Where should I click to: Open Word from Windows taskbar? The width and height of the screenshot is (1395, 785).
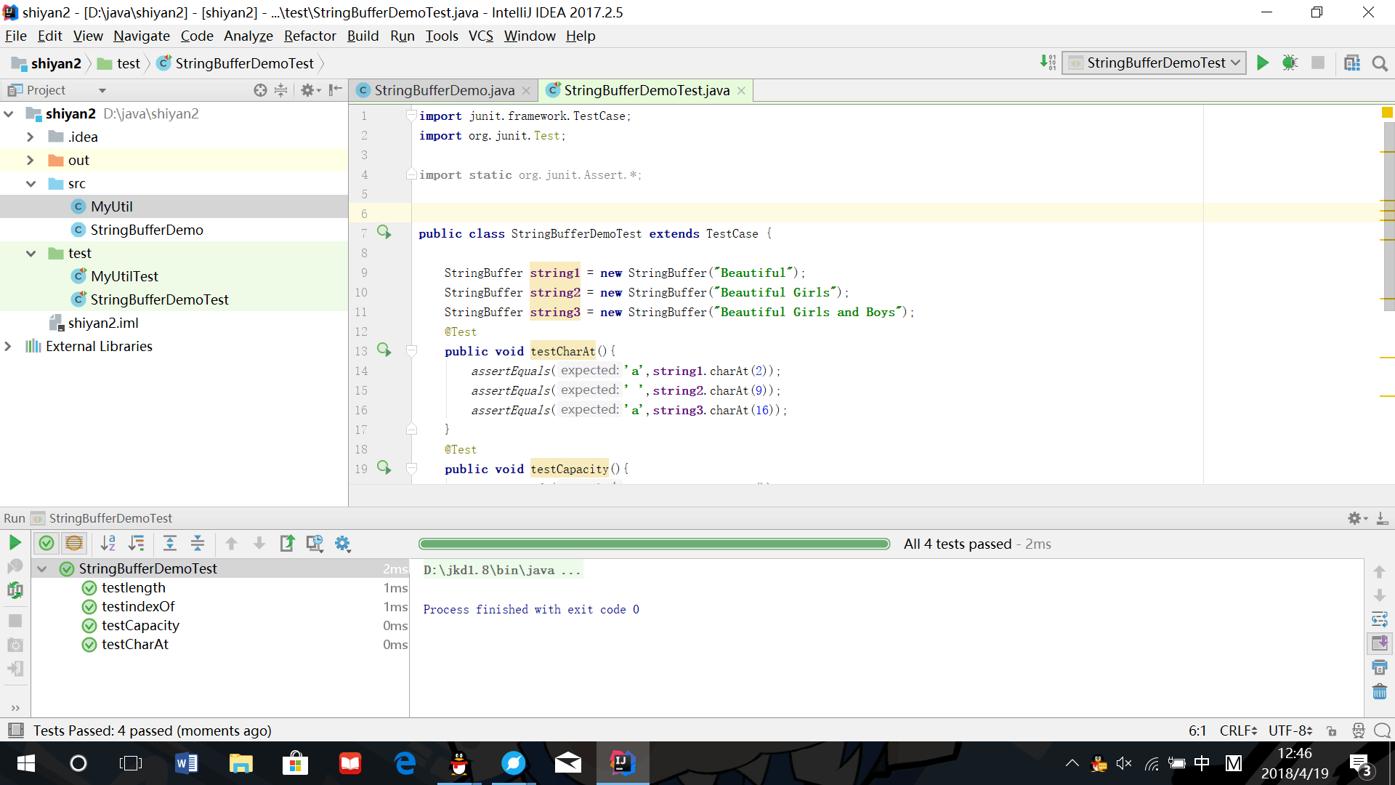pyautogui.click(x=186, y=763)
